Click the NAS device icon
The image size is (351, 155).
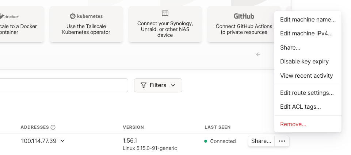[165, 13]
